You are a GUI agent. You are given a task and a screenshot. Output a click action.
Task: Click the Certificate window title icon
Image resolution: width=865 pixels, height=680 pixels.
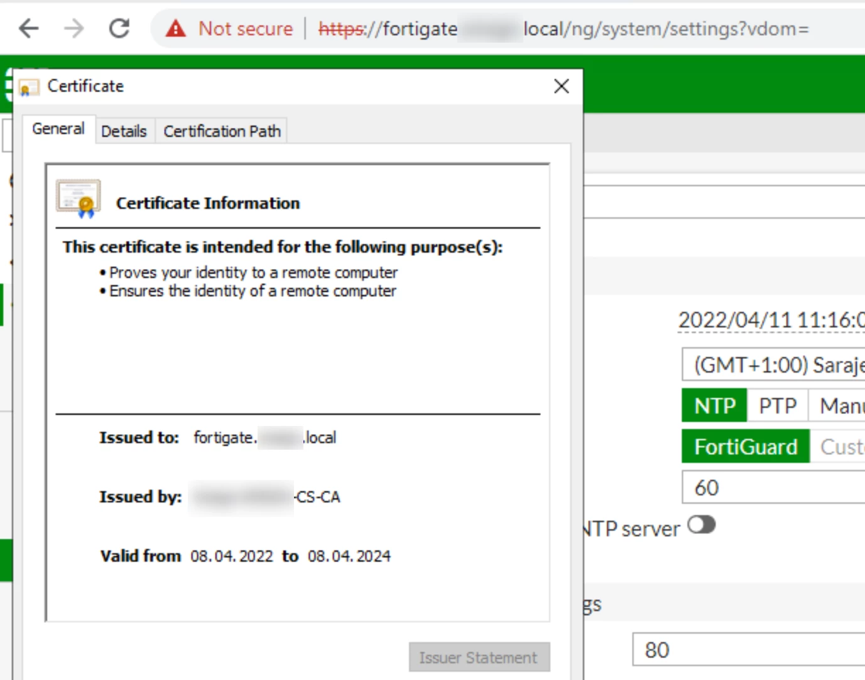click(x=29, y=87)
